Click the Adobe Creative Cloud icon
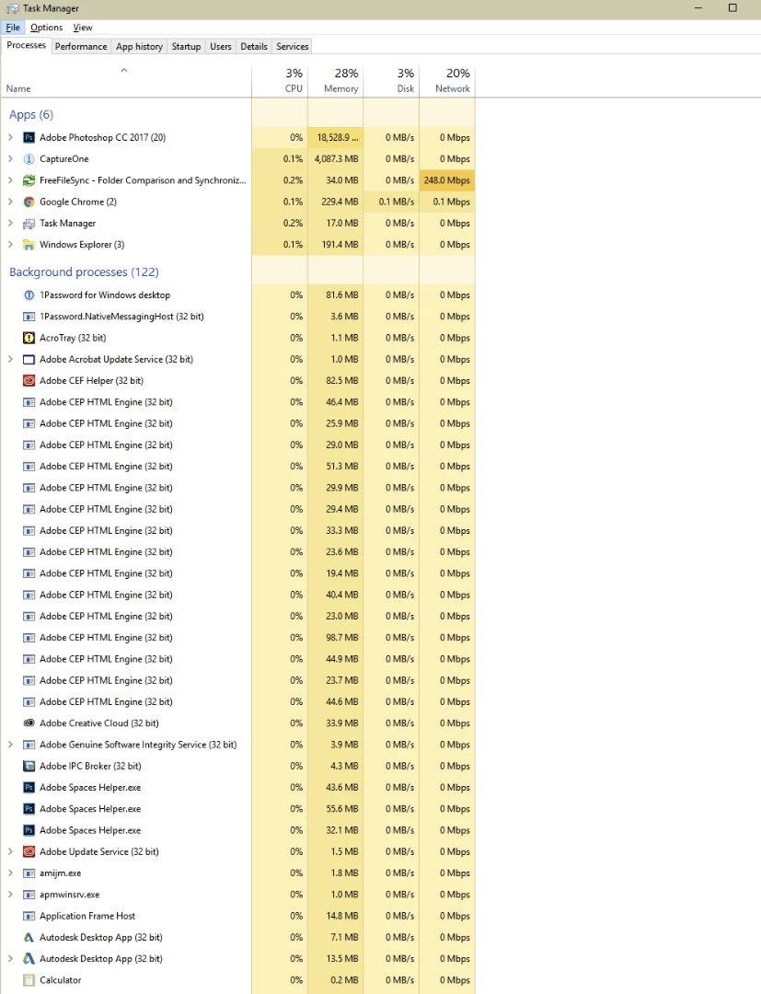 pyautogui.click(x=29, y=723)
